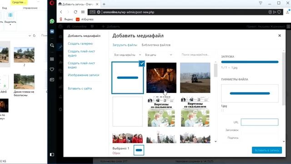Close the Добавить запись browser tab
This screenshot has height=164, width=291.
point(97,4)
